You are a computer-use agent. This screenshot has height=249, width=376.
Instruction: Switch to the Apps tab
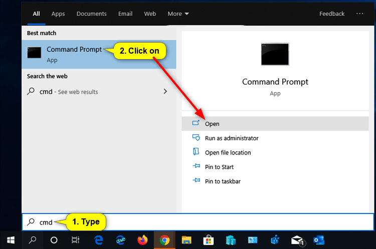coord(58,14)
